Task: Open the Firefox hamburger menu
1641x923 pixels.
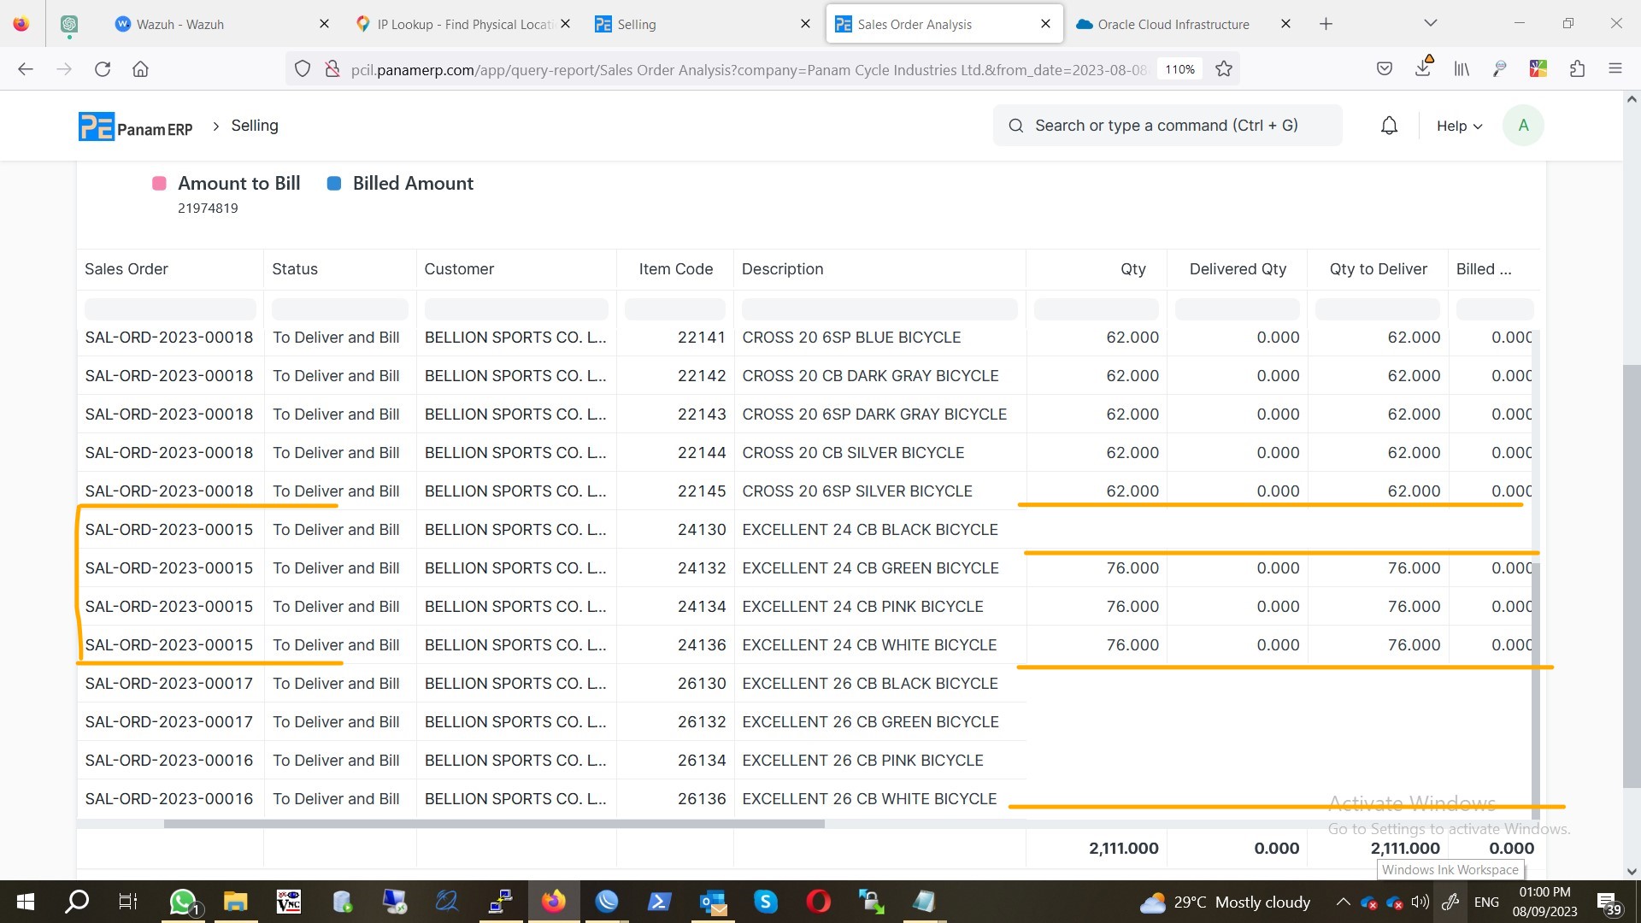Action: (x=1615, y=69)
